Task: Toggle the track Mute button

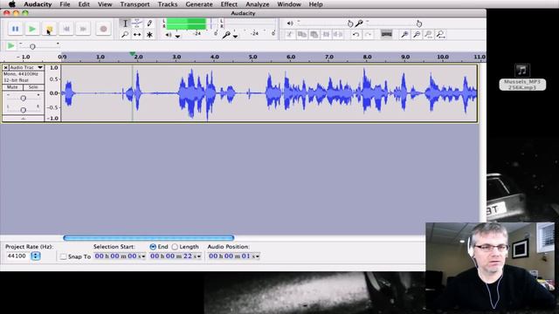Action: [12, 87]
